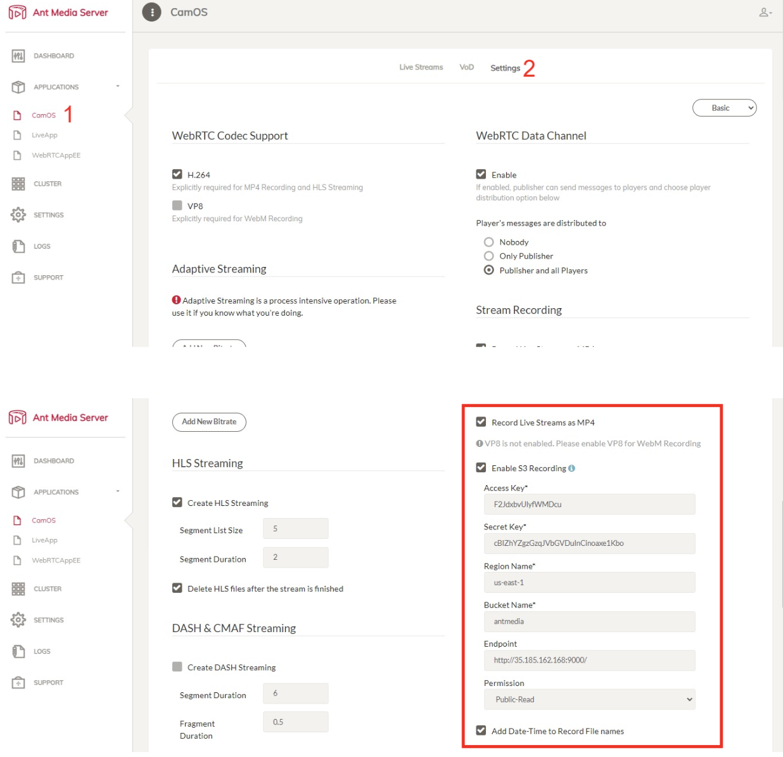Click the S3 Access Key field

point(590,505)
